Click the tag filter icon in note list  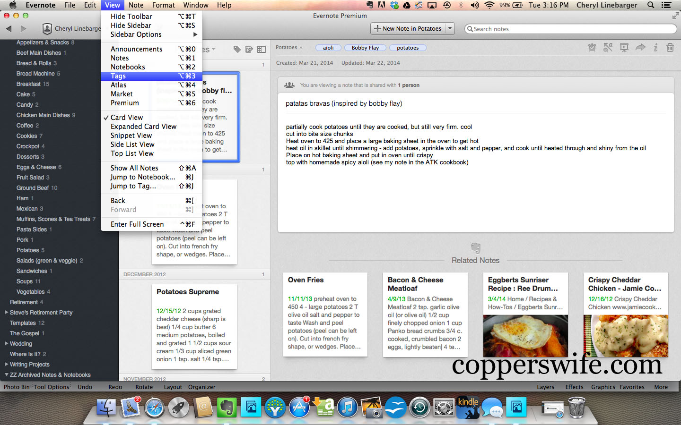tap(237, 49)
